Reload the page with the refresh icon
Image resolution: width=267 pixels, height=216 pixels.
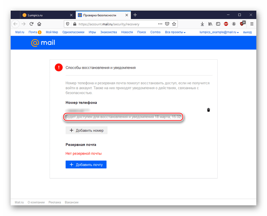31,24
